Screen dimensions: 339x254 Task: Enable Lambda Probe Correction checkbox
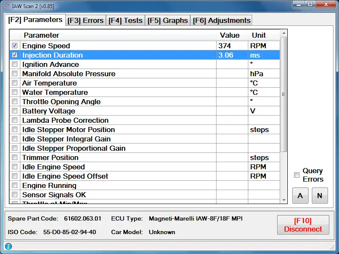[x=15, y=120]
